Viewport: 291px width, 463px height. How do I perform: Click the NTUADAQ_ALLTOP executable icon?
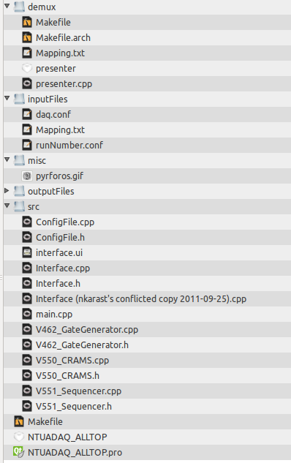19,437
